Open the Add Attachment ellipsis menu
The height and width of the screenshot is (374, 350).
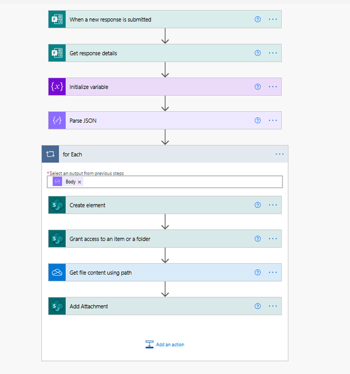pos(273,306)
